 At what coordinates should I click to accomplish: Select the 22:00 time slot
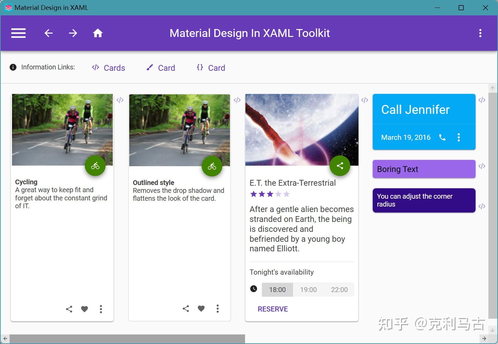340,289
